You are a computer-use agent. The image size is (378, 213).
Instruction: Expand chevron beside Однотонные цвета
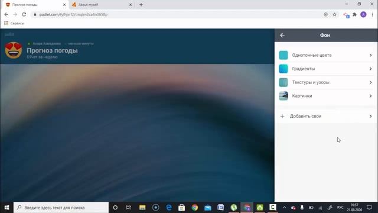click(x=370, y=55)
